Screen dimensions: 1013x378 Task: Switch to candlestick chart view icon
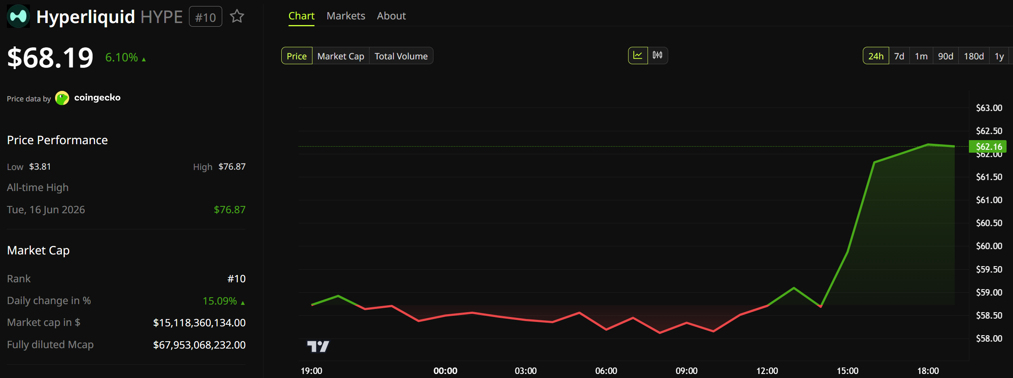pos(658,55)
